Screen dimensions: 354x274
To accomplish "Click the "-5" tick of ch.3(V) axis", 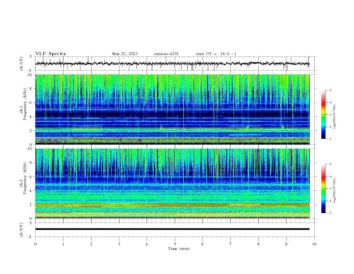I will click(x=30, y=237).
